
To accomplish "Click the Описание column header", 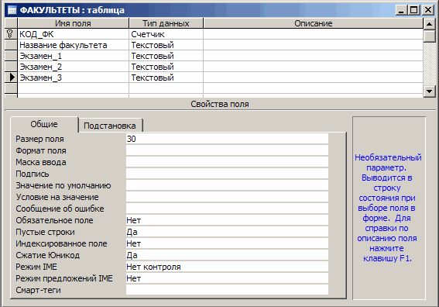I will (x=314, y=23).
